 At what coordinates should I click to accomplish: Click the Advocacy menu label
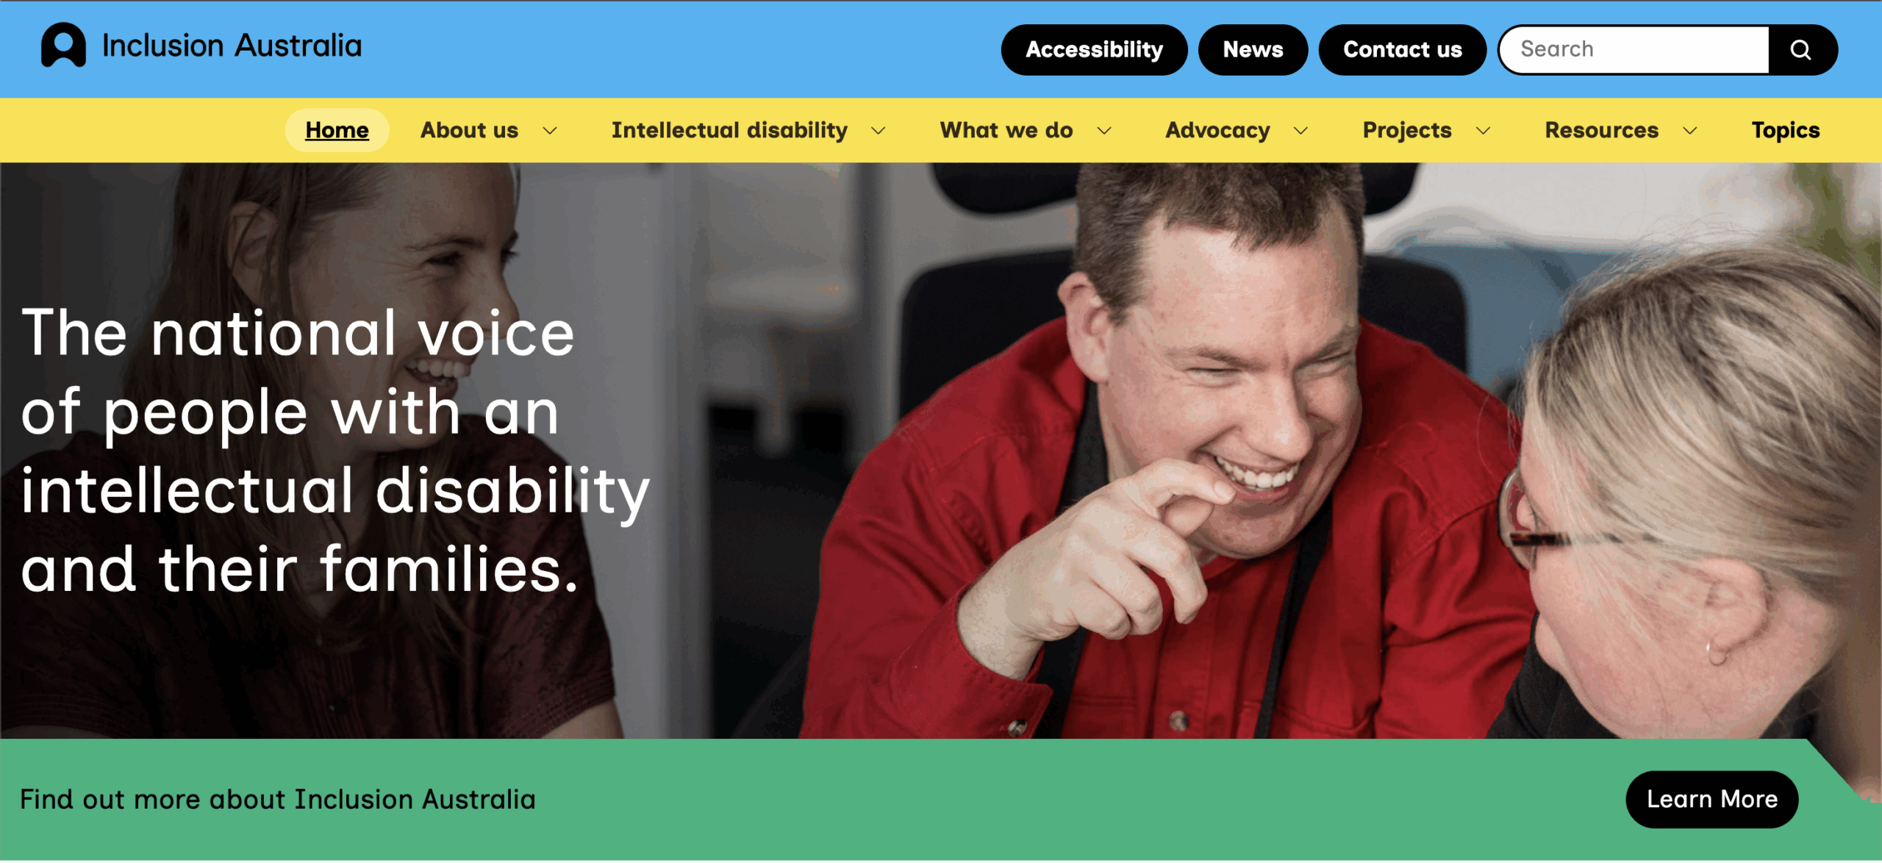tap(1217, 130)
